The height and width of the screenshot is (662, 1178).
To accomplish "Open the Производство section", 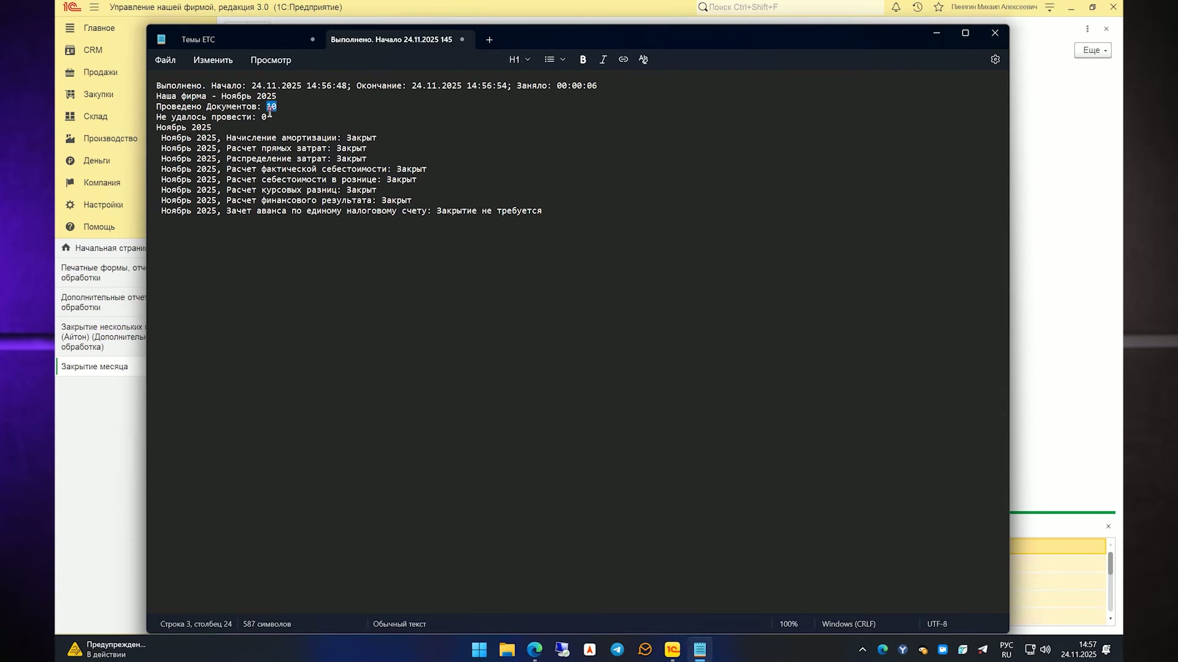I will tap(110, 139).
